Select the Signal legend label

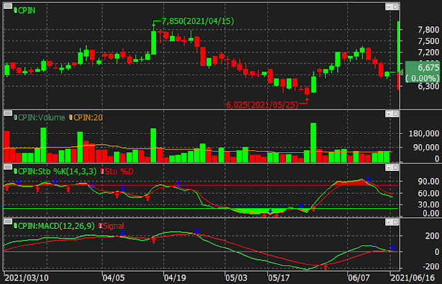point(113,226)
